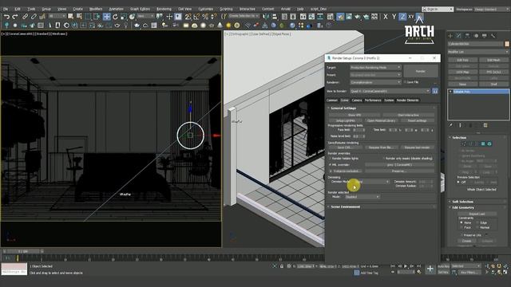Screen dimensions: 511x287
Task: Open Render Setup from main toolbar
Action: (340, 16)
